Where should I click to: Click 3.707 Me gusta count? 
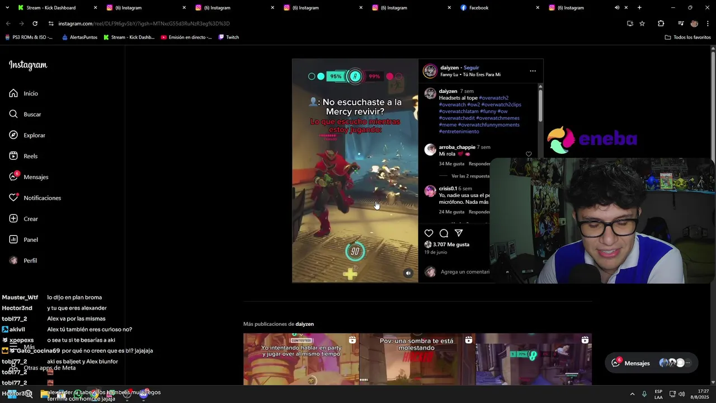click(x=451, y=245)
